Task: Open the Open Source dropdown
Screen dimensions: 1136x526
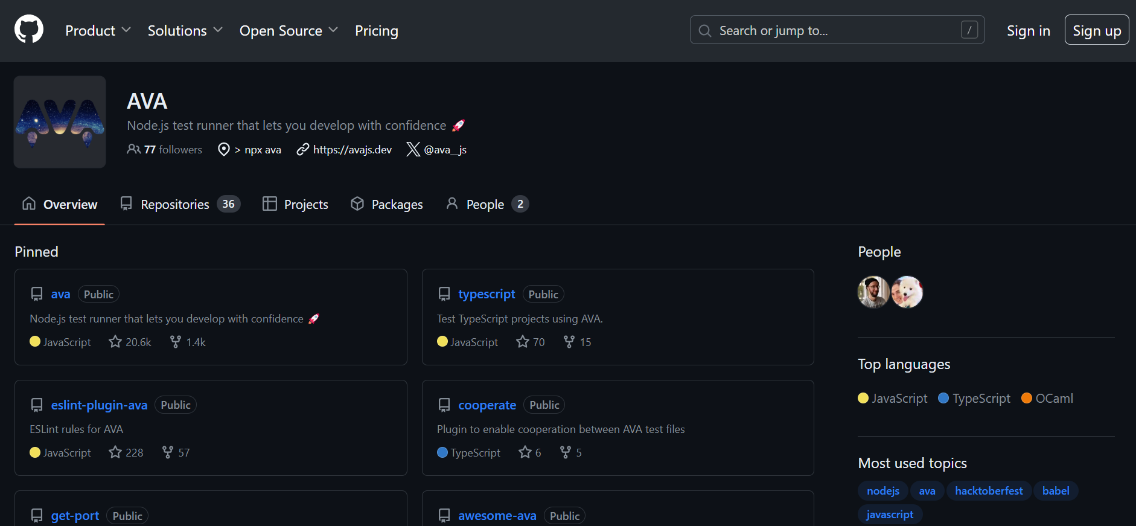Action: pos(289,31)
